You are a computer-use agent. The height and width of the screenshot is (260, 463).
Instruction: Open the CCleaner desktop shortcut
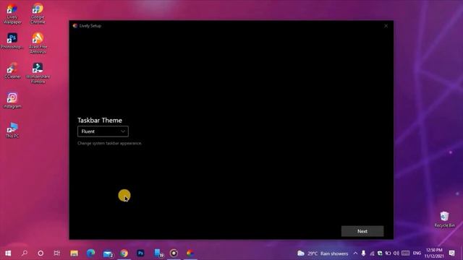12,71
